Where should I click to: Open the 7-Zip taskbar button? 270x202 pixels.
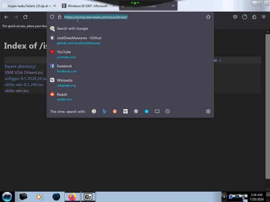[x=88, y=197]
